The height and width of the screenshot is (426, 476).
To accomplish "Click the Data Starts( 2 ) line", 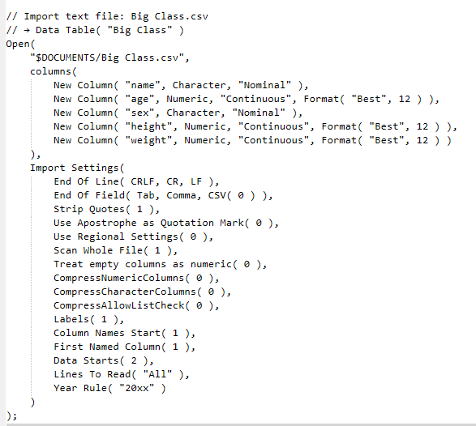I will (104, 360).
